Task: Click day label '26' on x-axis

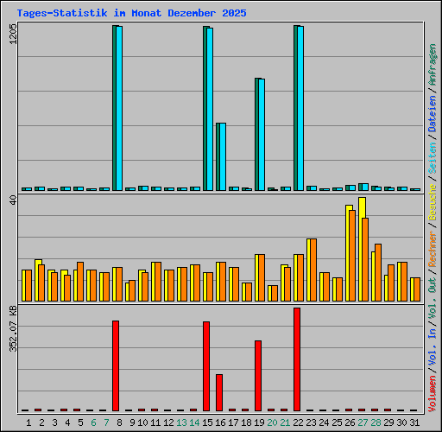Action: [350, 422]
